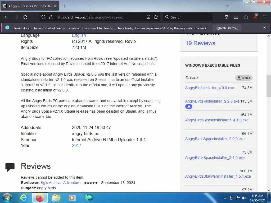Click the blue download badge under Rio installer
271x203 pixels.
(189, 107)
